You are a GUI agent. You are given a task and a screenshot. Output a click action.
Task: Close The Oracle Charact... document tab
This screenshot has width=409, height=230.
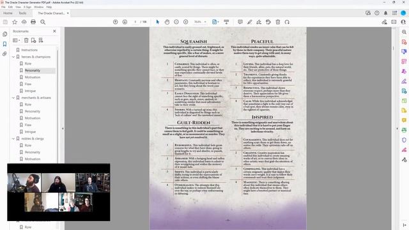(68, 13)
